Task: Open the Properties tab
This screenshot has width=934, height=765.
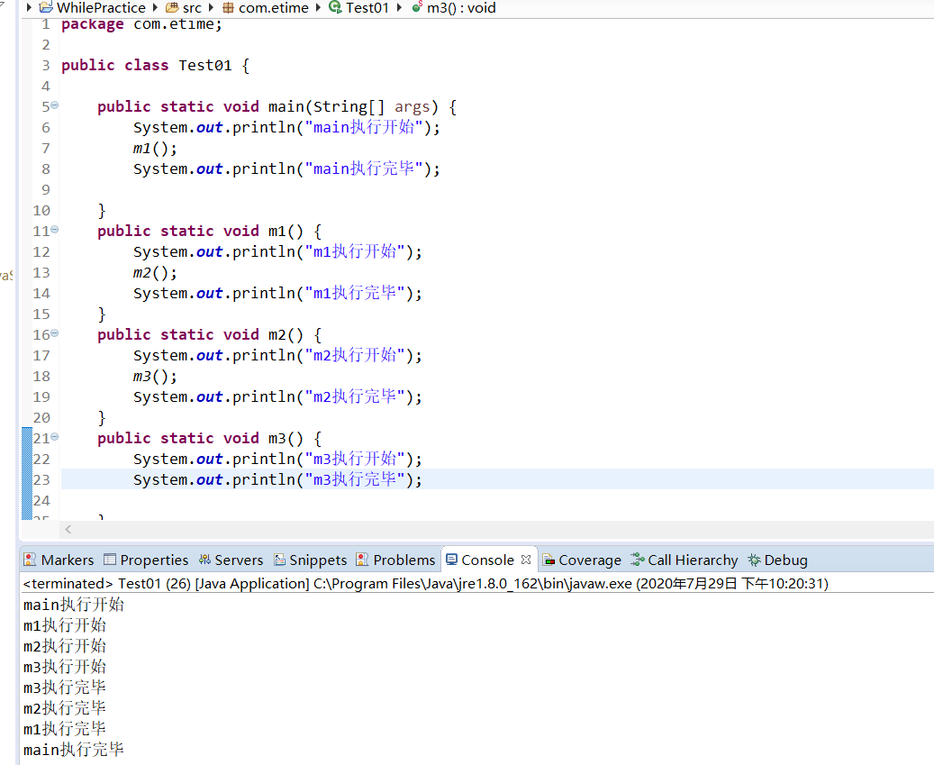Action: [146, 560]
